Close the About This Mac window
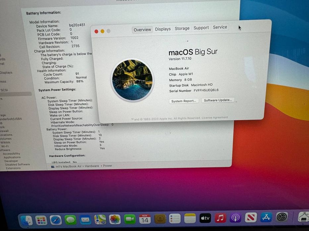 (96, 32)
